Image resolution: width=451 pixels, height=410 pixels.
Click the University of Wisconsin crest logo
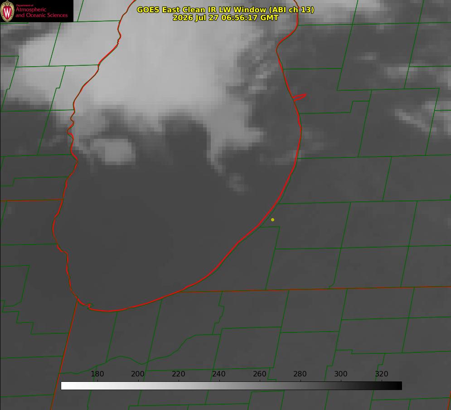point(7,11)
